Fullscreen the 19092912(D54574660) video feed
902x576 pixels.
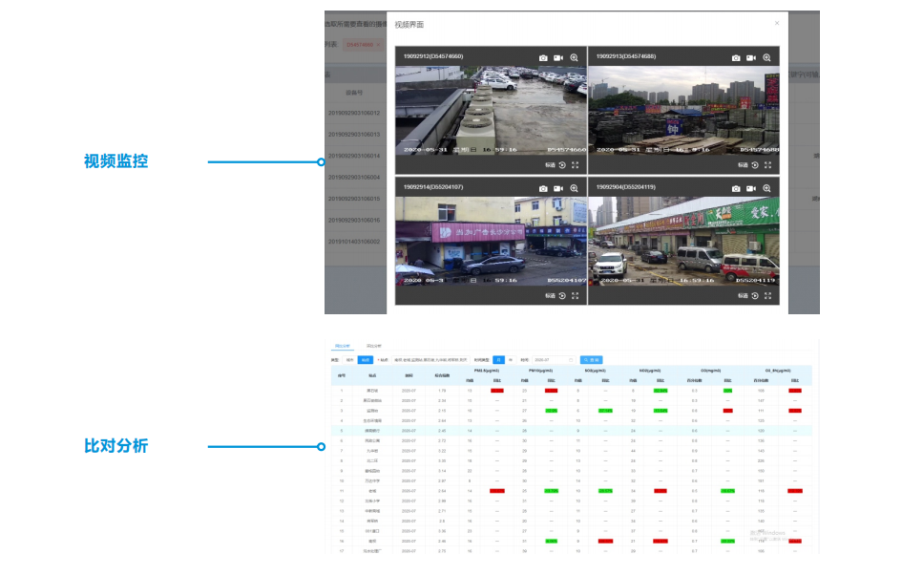(x=575, y=165)
